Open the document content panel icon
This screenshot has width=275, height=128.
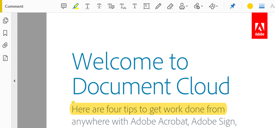5,58
